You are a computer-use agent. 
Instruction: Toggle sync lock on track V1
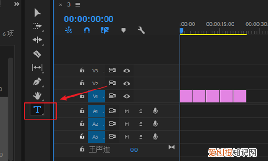(x=113, y=96)
